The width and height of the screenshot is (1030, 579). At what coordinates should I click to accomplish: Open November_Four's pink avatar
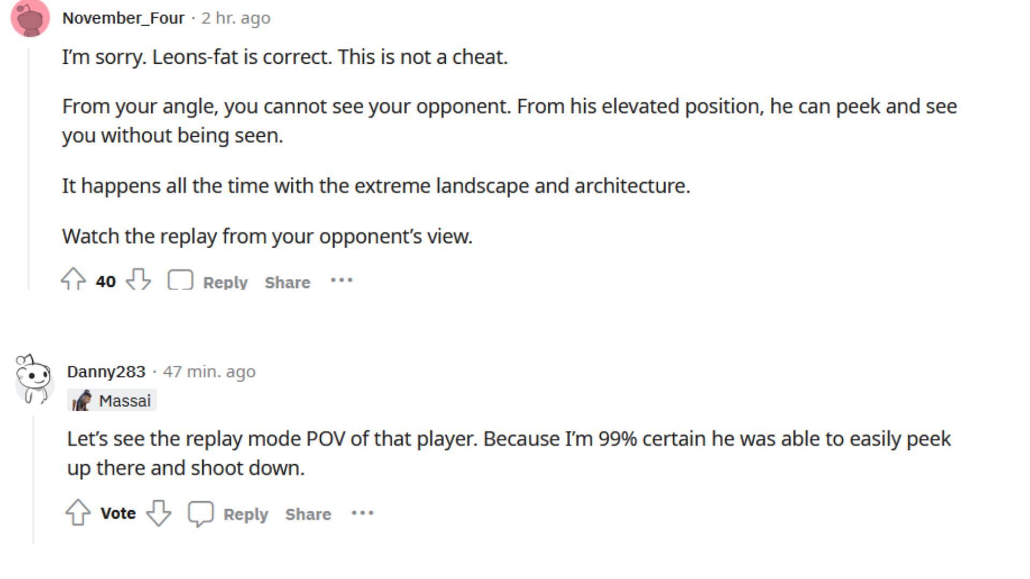click(x=30, y=18)
